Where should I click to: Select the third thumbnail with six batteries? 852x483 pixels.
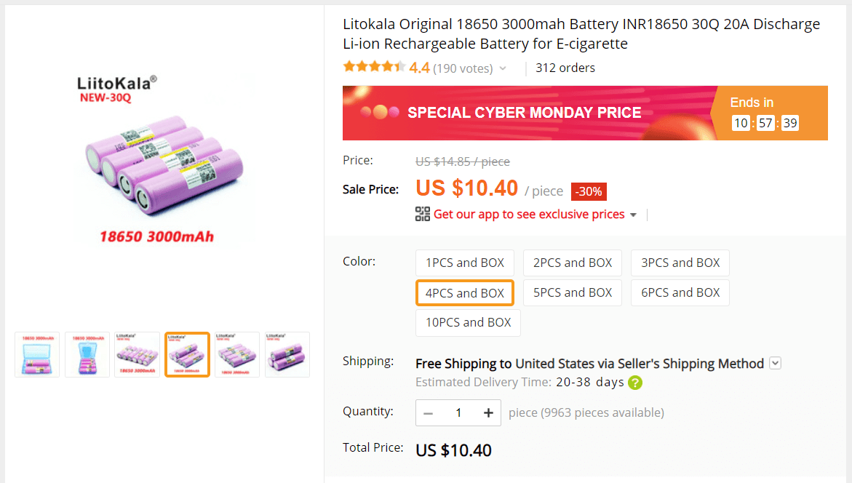[x=137, y=354]
